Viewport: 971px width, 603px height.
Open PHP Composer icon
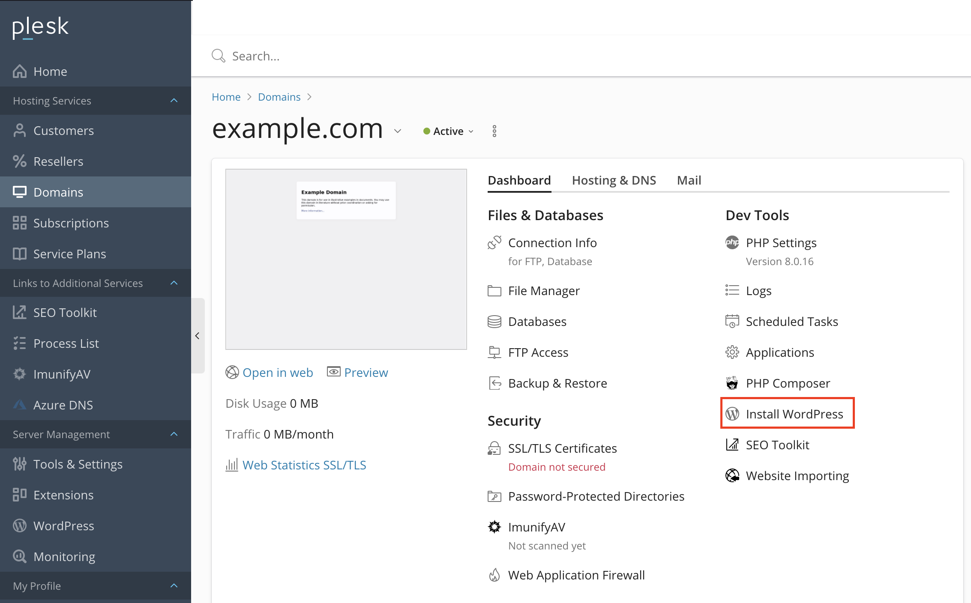(732, 383)
